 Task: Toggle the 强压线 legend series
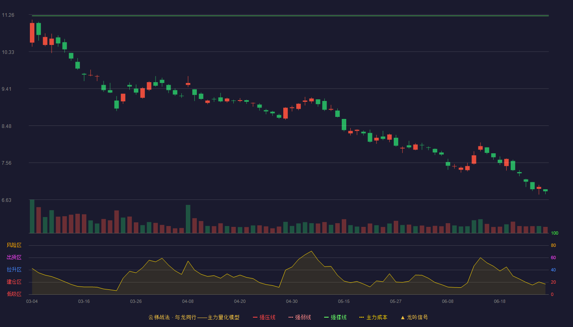click(x=264, y=317)
